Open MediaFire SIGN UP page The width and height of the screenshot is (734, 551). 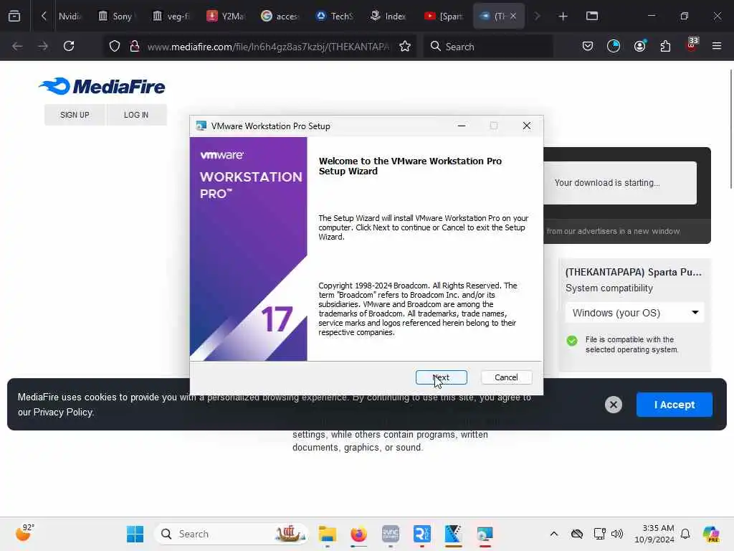[x=75, y=115]
